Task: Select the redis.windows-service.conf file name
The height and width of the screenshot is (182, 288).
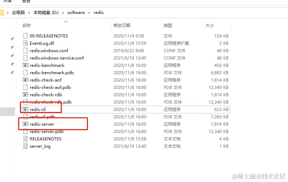Action: coord(57,58)
